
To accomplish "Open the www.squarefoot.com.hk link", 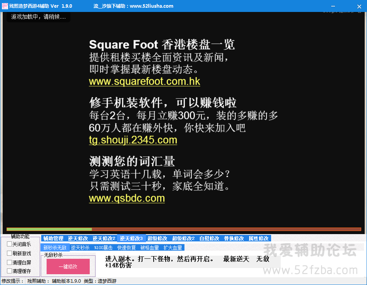I will pos(144,81).
